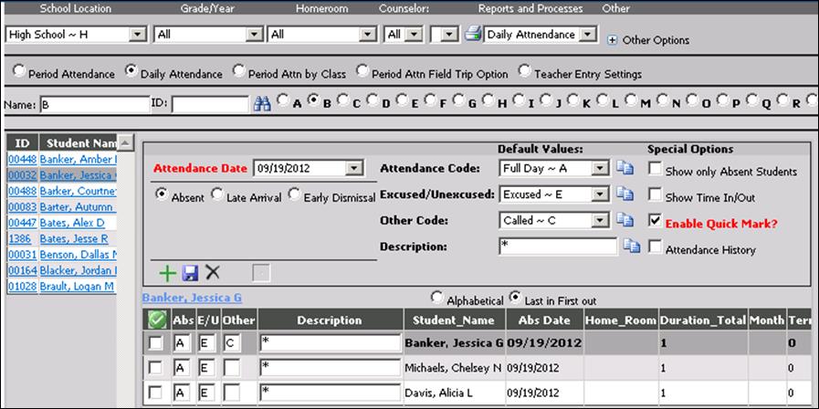Viewport: 819px width, 409px height.
Task: Click copy icon next to Excused/Unexcused dropdown
Action: coord(625,194)
